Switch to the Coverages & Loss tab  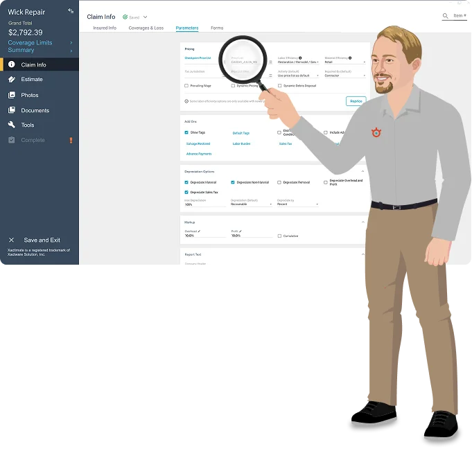pos(146,28)
